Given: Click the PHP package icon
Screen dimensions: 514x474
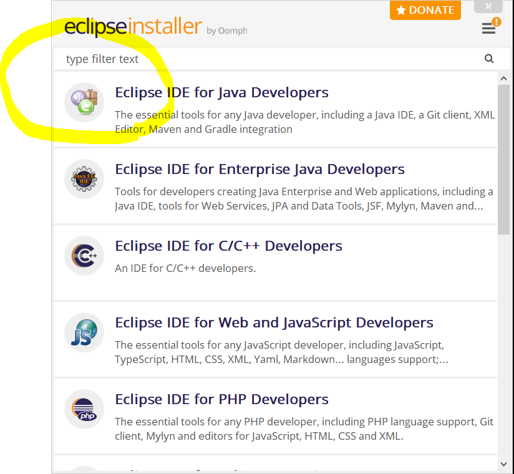Looking at the screenshot, I should click(84, 409).
